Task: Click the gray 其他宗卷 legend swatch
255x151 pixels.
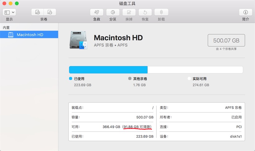Action: [130, 79]
